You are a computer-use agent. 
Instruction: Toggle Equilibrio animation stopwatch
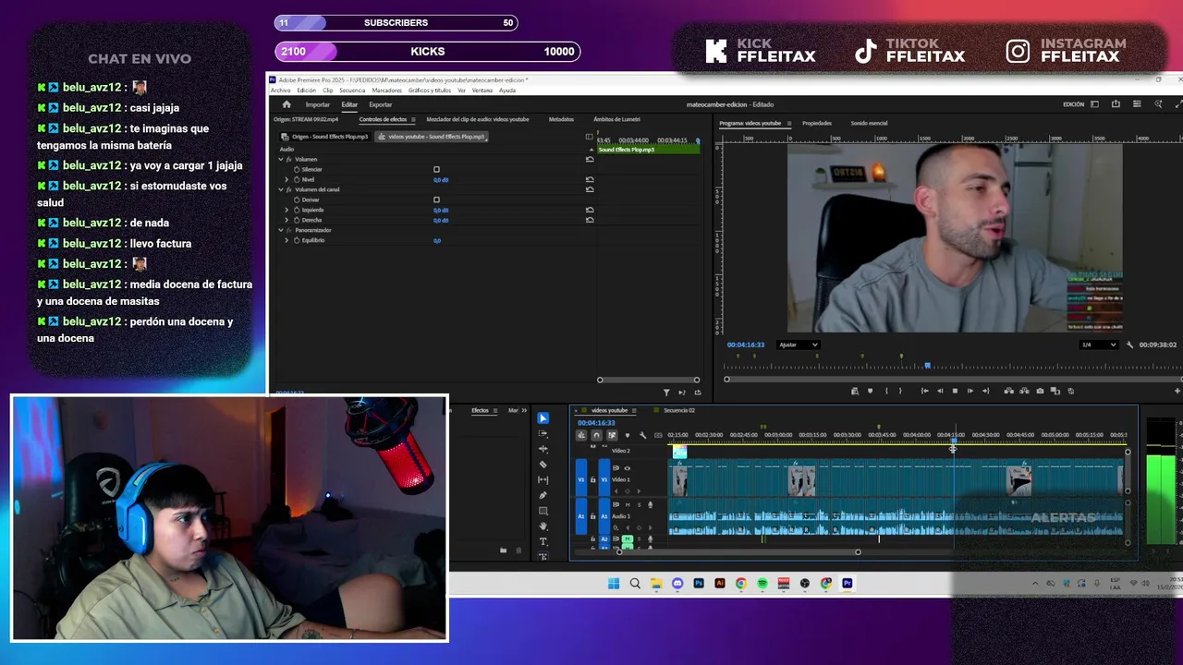click(x=297, y=240)
